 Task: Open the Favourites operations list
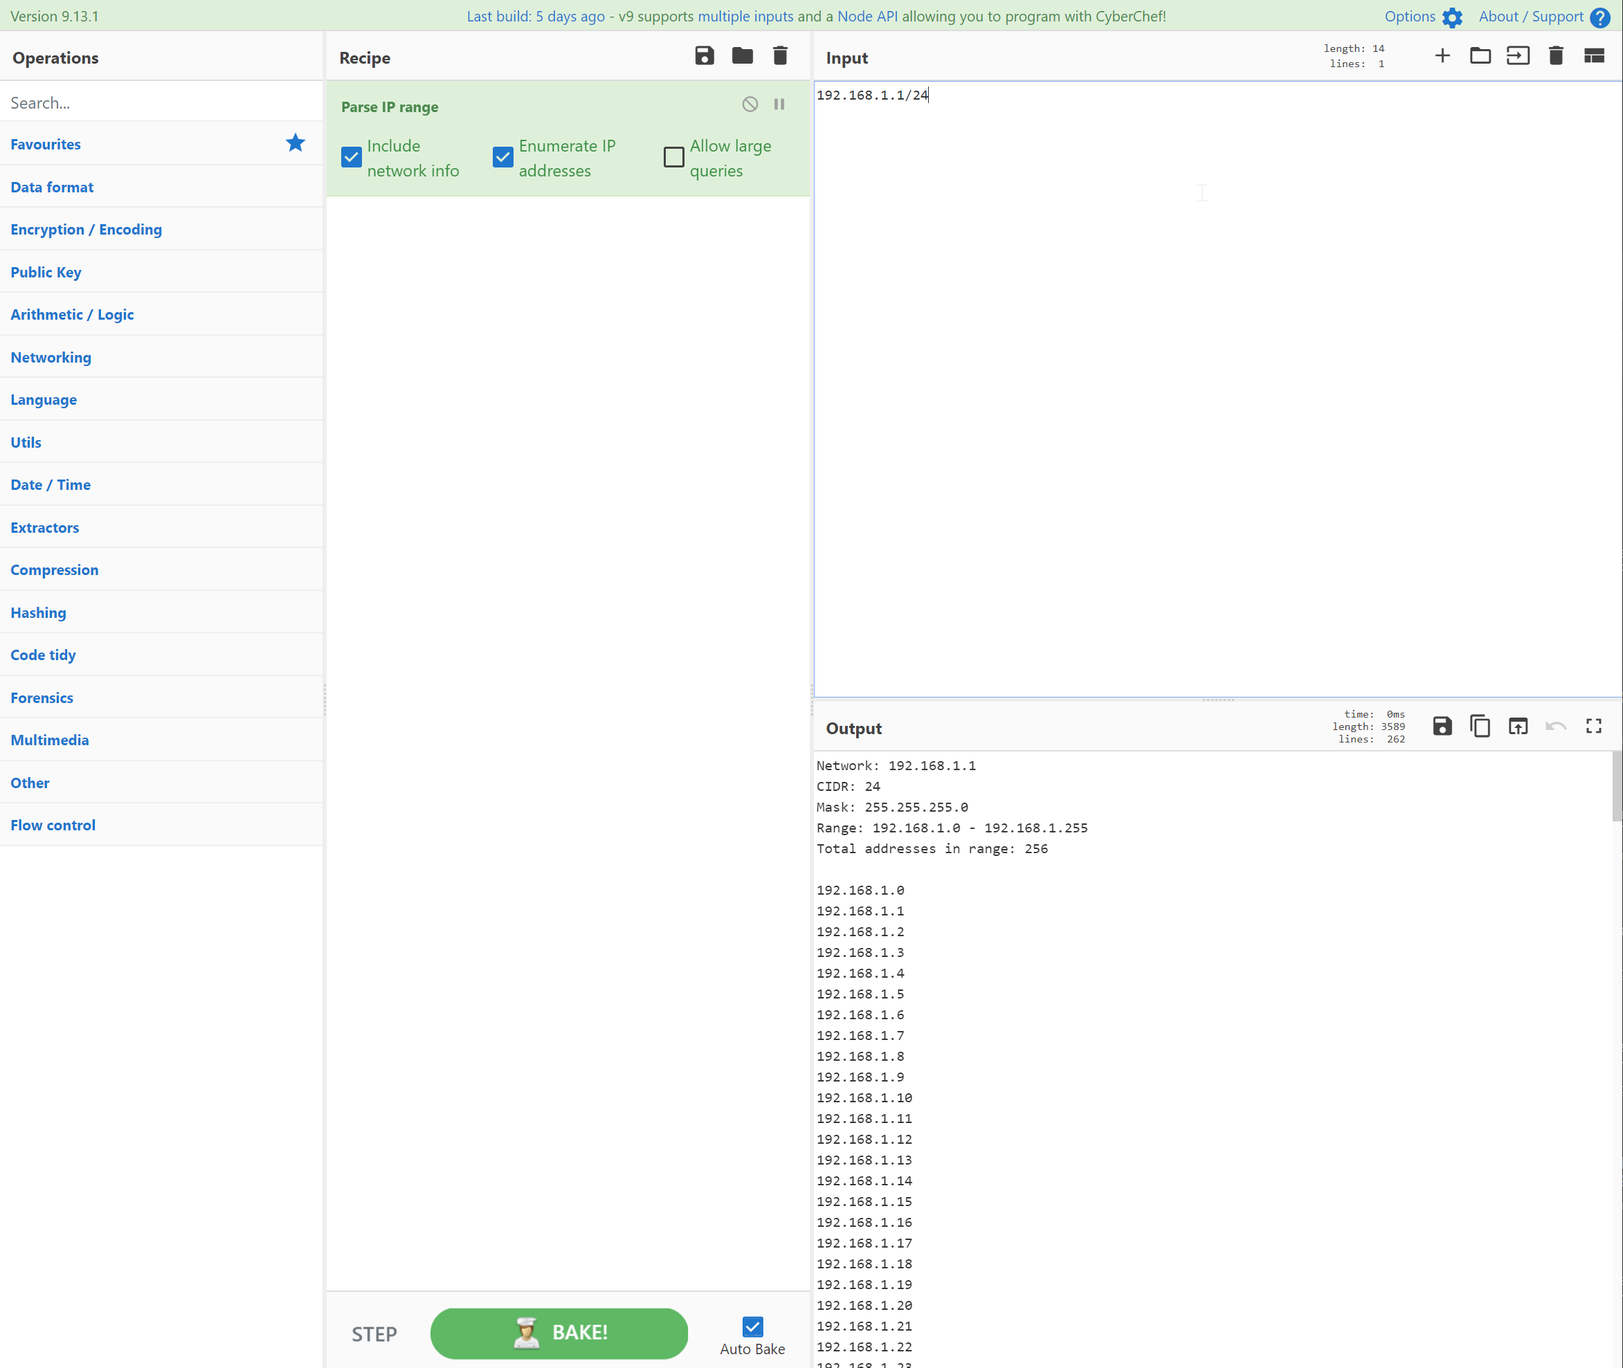pos(46,144)
